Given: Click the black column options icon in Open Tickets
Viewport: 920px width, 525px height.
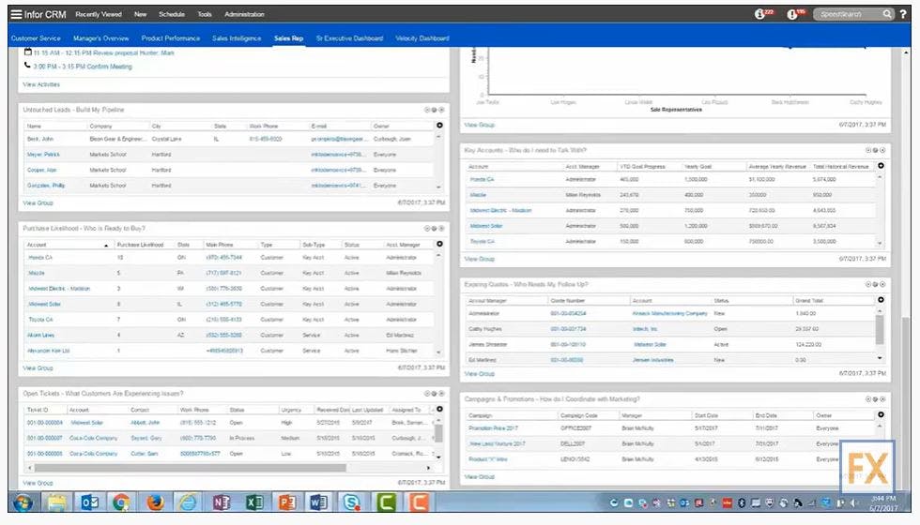Looking at the screenshot, I should pyautogui.click(x=439, y=409).
